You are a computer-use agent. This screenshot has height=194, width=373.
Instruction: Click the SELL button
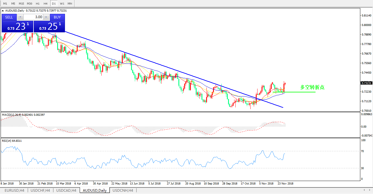pyautogui.click(x=9, y=17)
